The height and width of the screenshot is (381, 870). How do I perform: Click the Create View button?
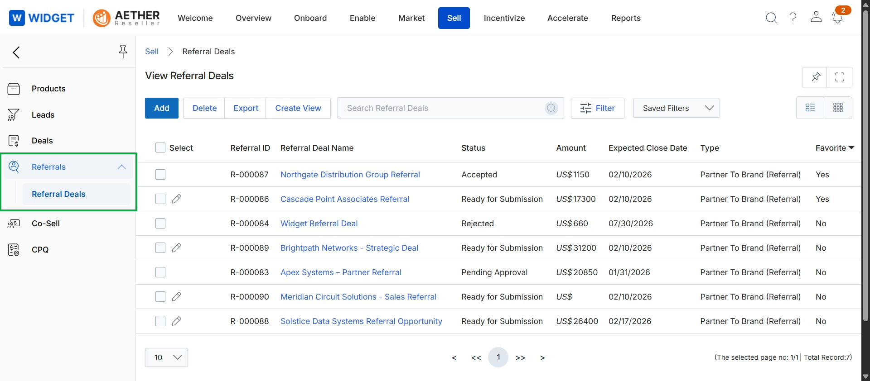[298, 108]
